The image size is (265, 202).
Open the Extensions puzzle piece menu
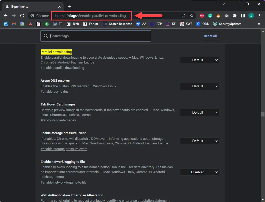coord(235,16)
